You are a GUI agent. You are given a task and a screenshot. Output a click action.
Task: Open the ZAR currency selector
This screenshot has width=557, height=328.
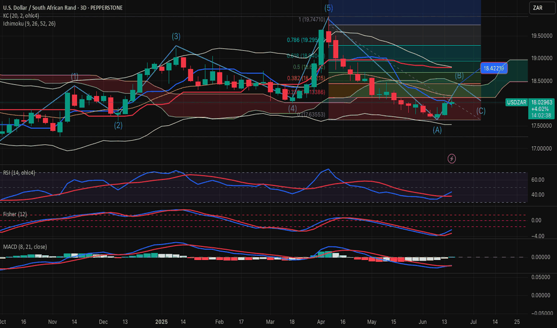point(542,8)
